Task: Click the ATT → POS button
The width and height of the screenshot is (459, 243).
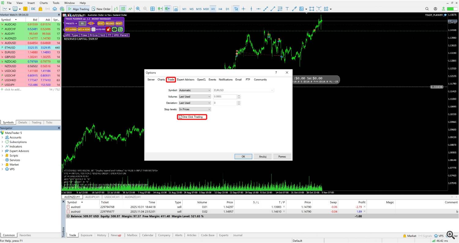Action: tap(71, 30)
